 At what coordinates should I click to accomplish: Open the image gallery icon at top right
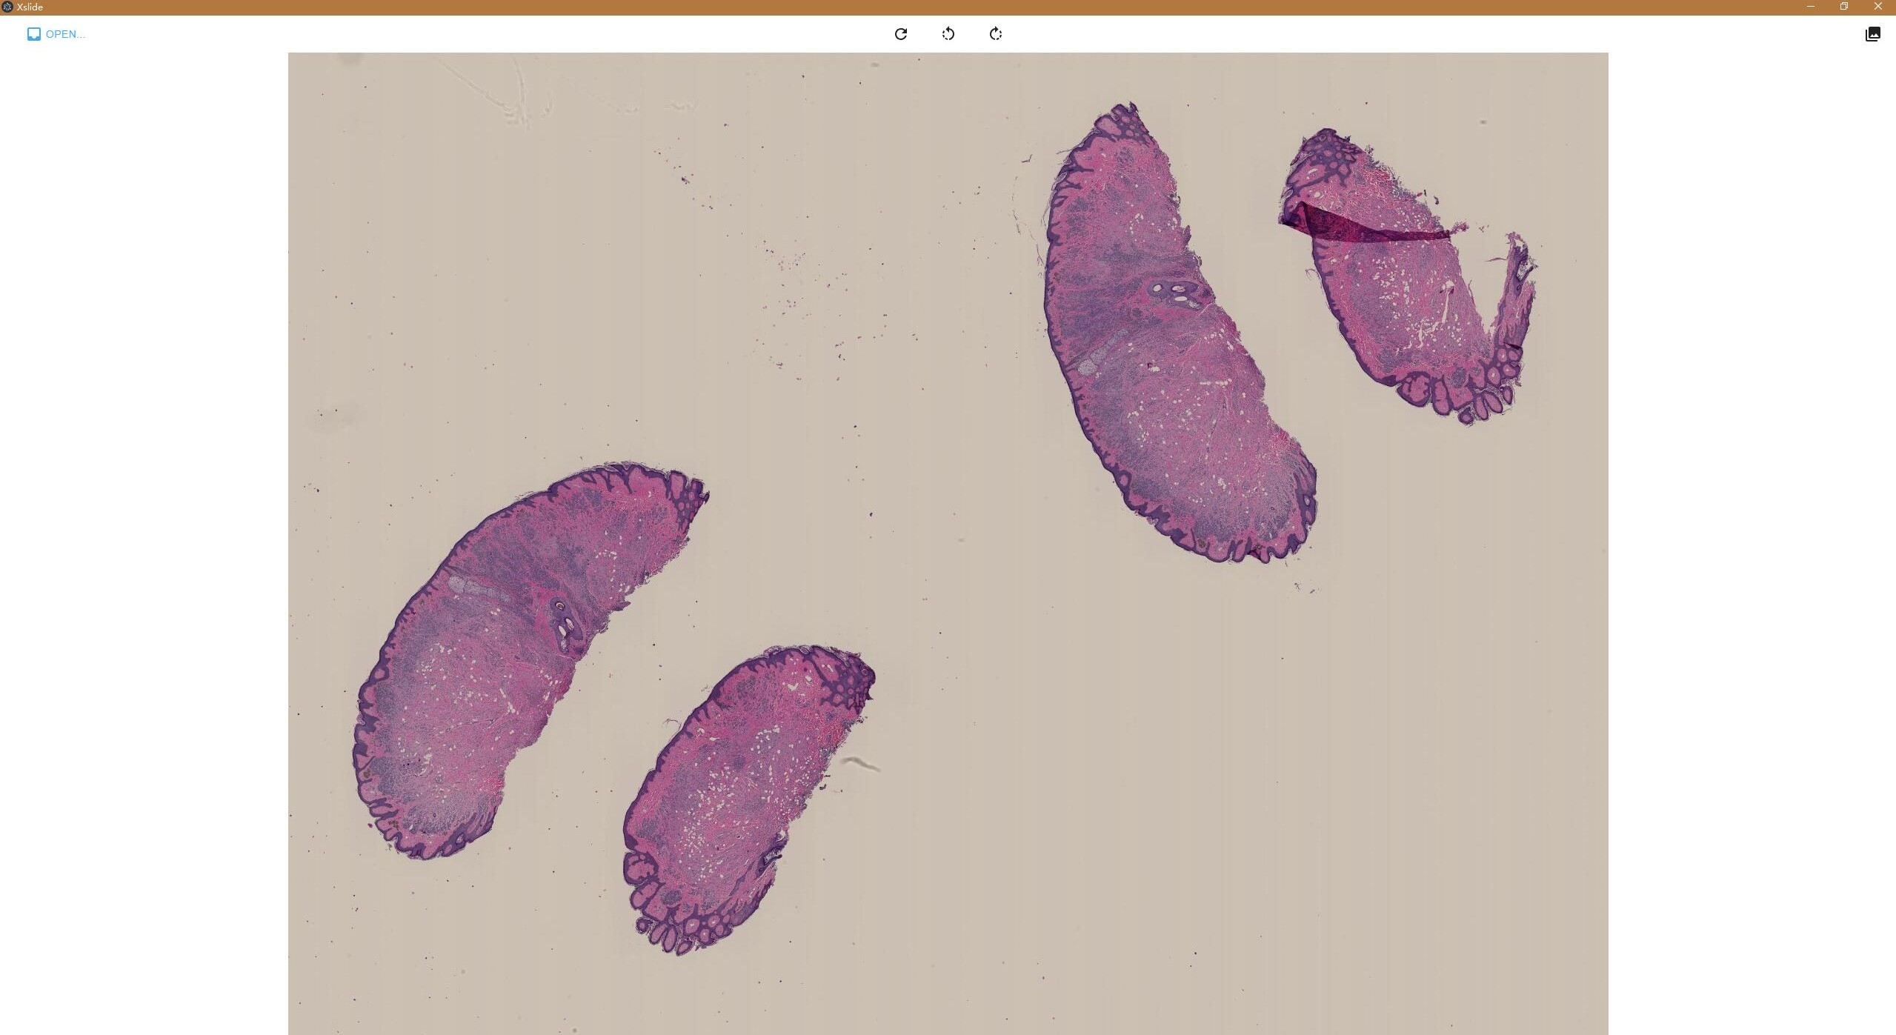[x=1872, y=34]
